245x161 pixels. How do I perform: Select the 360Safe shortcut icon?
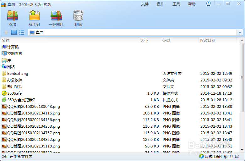point(4,93)
